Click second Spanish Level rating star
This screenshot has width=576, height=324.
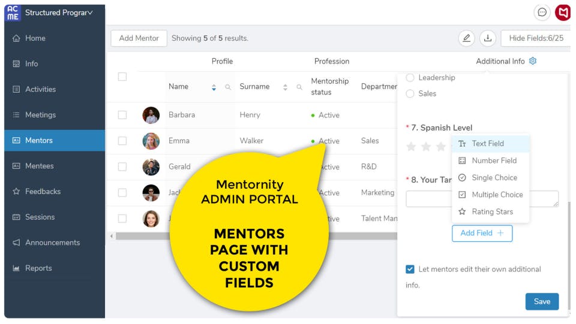click(426, 147)
